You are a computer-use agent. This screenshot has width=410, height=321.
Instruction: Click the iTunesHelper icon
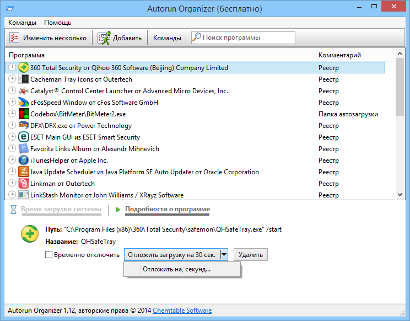24,160
